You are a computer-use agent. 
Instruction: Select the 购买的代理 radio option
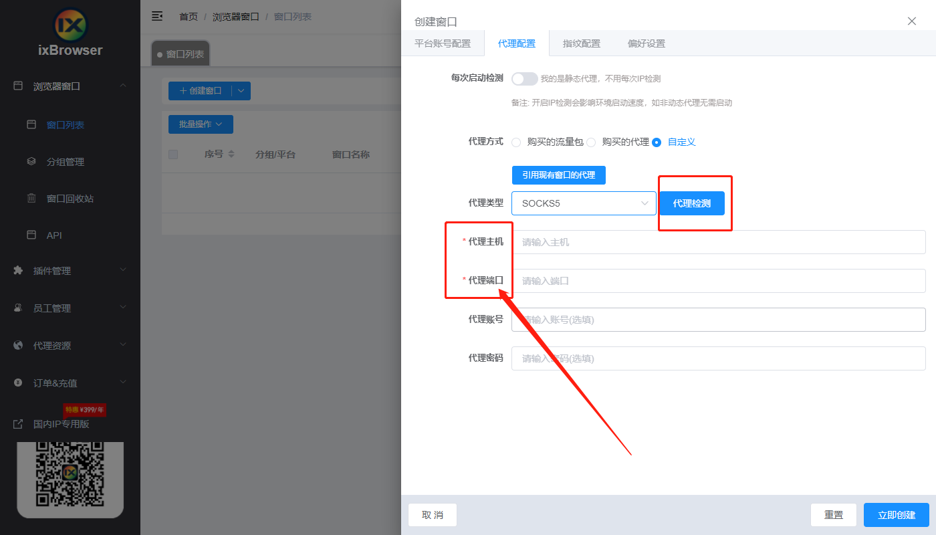click(x=590, y=142)
